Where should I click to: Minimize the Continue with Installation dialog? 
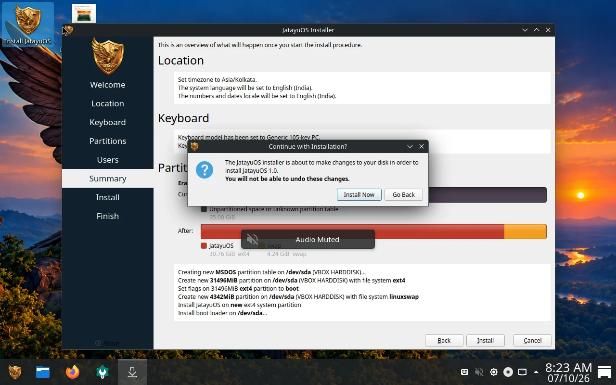point(410,146)
